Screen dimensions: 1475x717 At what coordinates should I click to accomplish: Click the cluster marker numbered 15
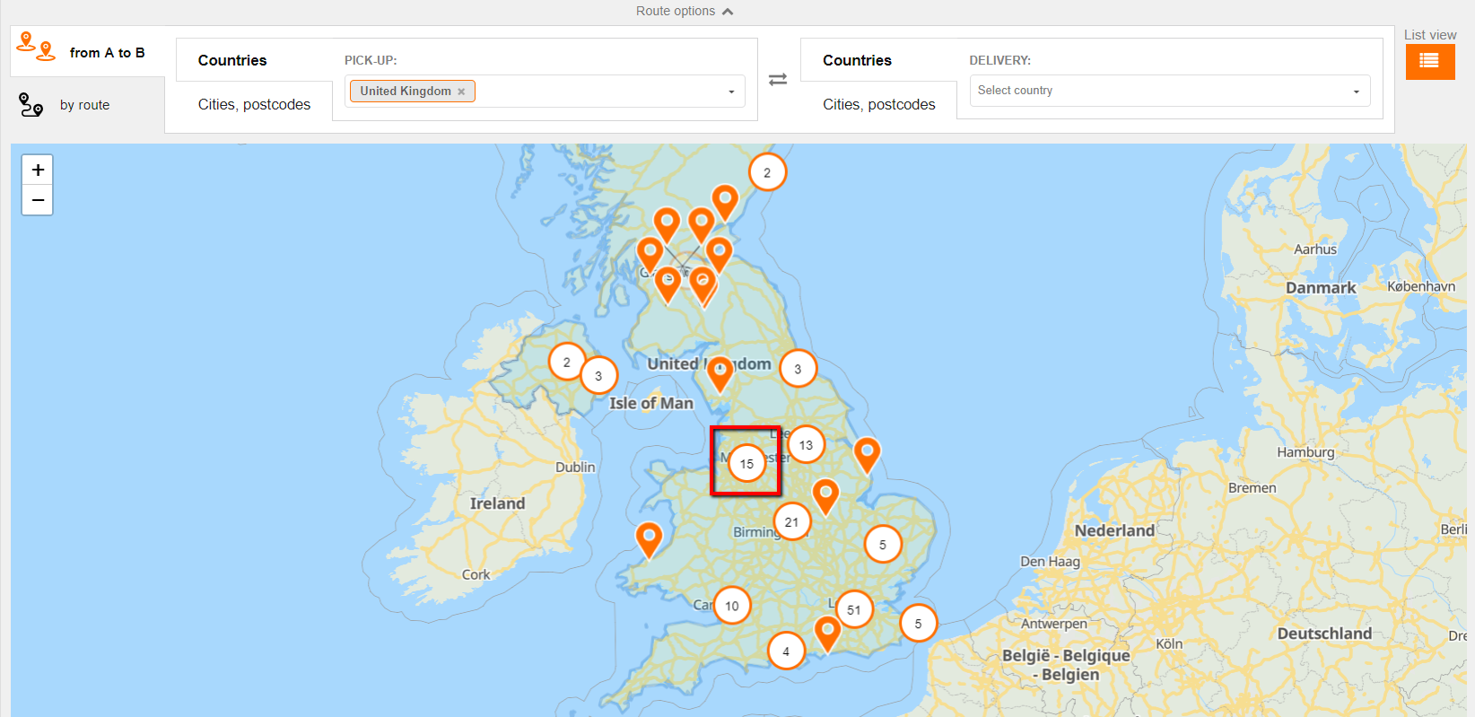[746, 464]
